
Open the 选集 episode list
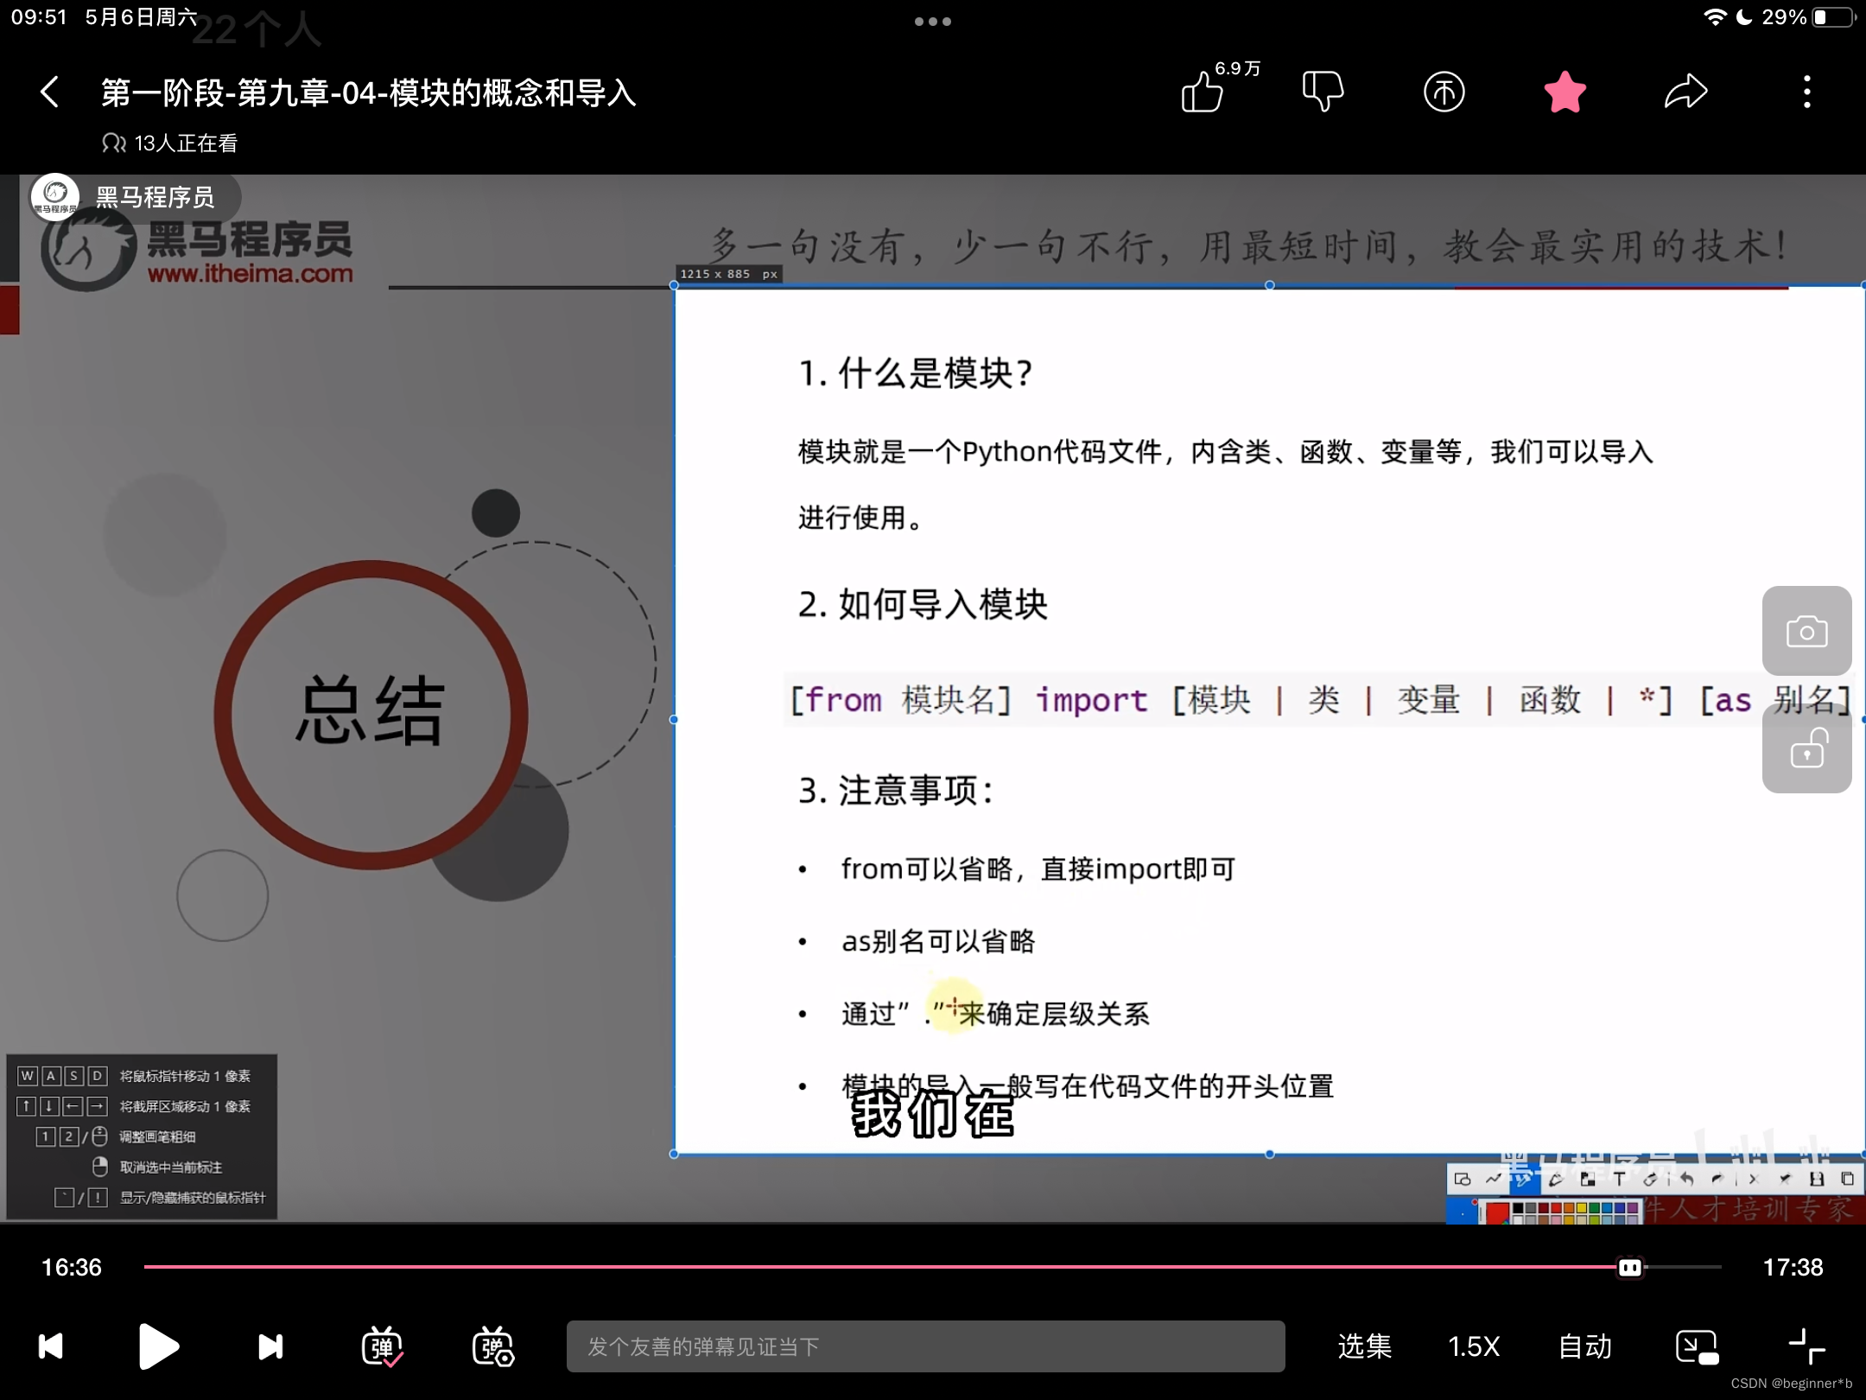point(1364,1346)
